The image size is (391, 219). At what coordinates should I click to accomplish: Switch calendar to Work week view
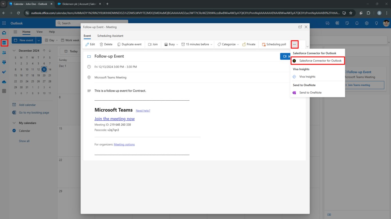coord(70,40)
